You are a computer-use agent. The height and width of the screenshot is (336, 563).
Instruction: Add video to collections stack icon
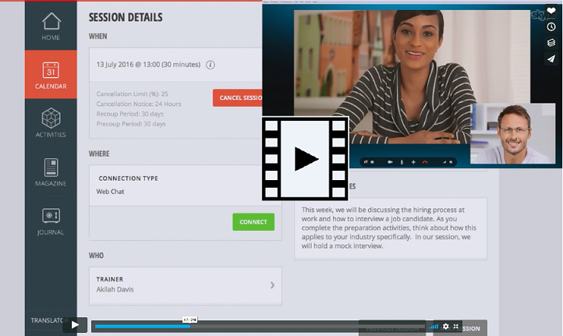coord(551,43)
